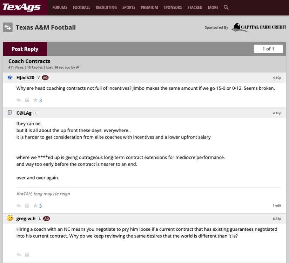The image size is (289, 263).
Task: Open the SPONSORS section
Action: coord(173,7)
